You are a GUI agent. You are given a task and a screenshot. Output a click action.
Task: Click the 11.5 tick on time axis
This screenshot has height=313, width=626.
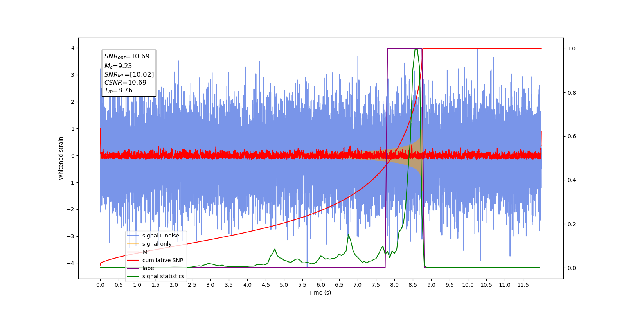click(523, 285)
